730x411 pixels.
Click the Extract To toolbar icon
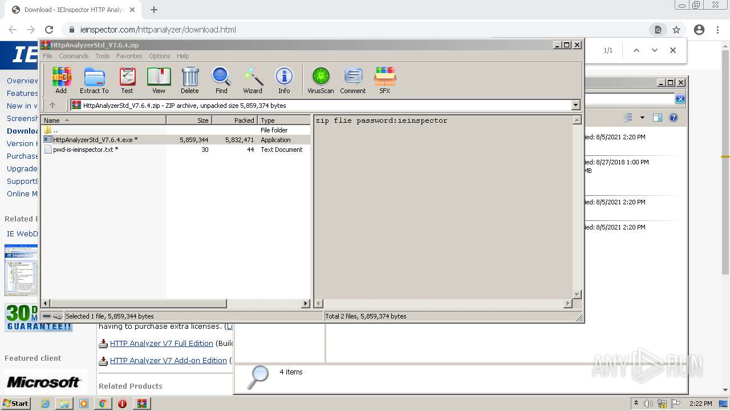click(x=94, y=80)
